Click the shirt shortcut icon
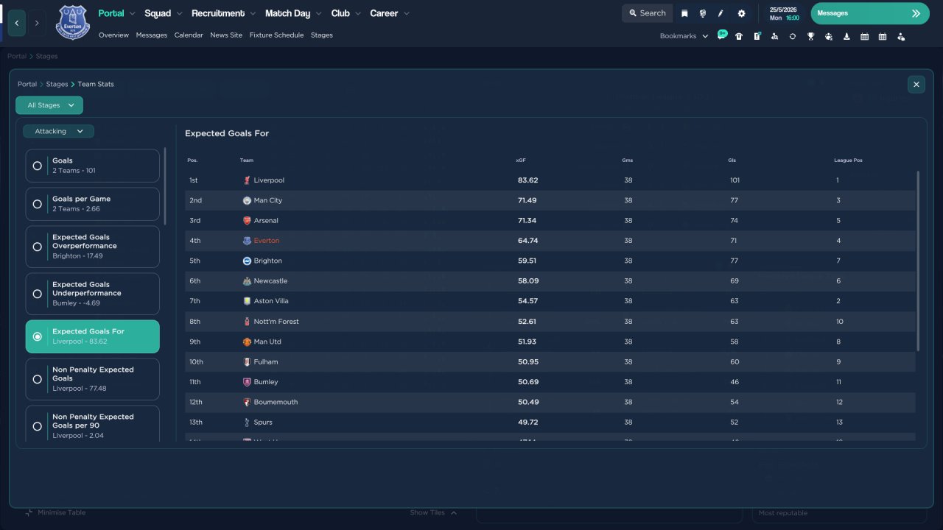This screenshot has width=943, height=530. [739, 36]
